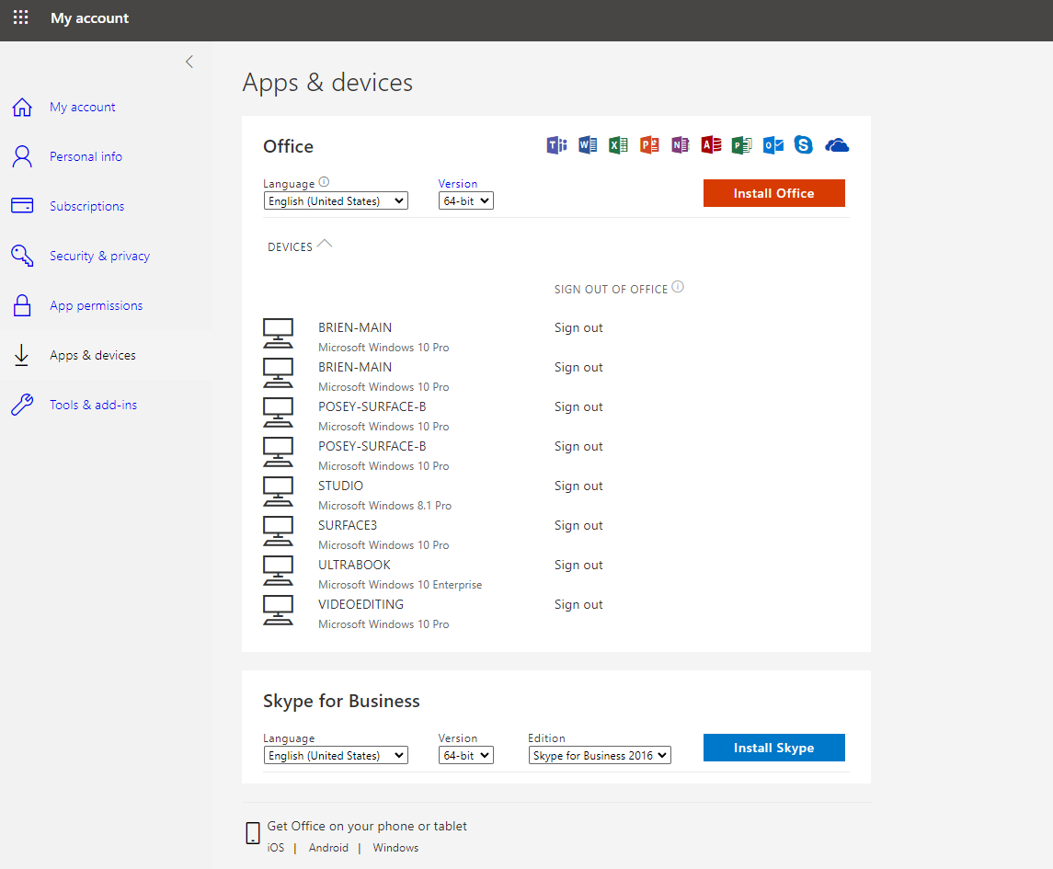Open the Skype for Business Version dropdown
1053x869 pixels.
pos(466,756)
